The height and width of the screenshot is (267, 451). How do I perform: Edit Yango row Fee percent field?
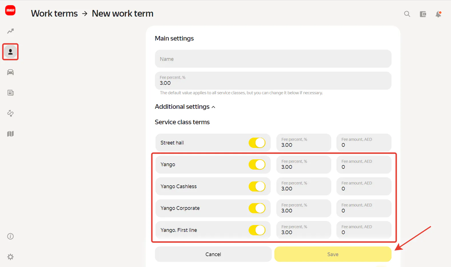(304, 164)
